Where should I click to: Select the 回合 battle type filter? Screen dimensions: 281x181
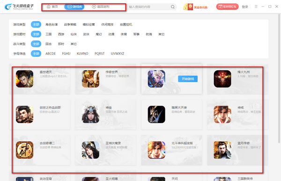(x=48, y=44)
